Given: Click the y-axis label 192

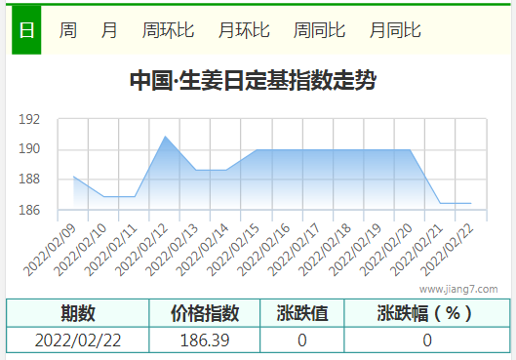Looking at the screenshot, I should [x=29, y=119].
